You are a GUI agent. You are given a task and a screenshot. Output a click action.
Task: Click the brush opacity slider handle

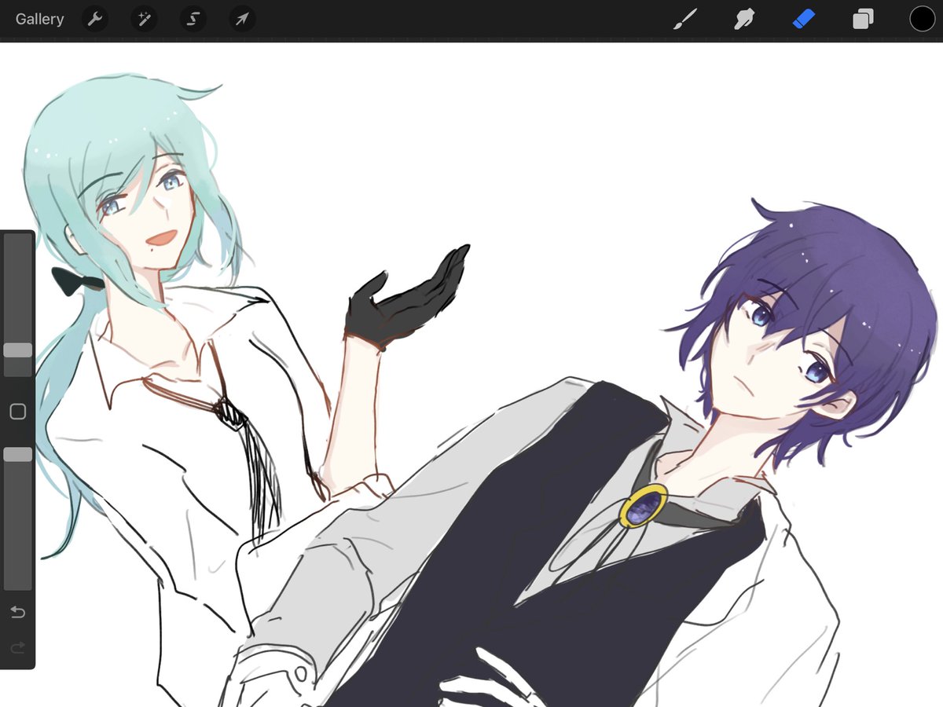(x=17, y=454)
